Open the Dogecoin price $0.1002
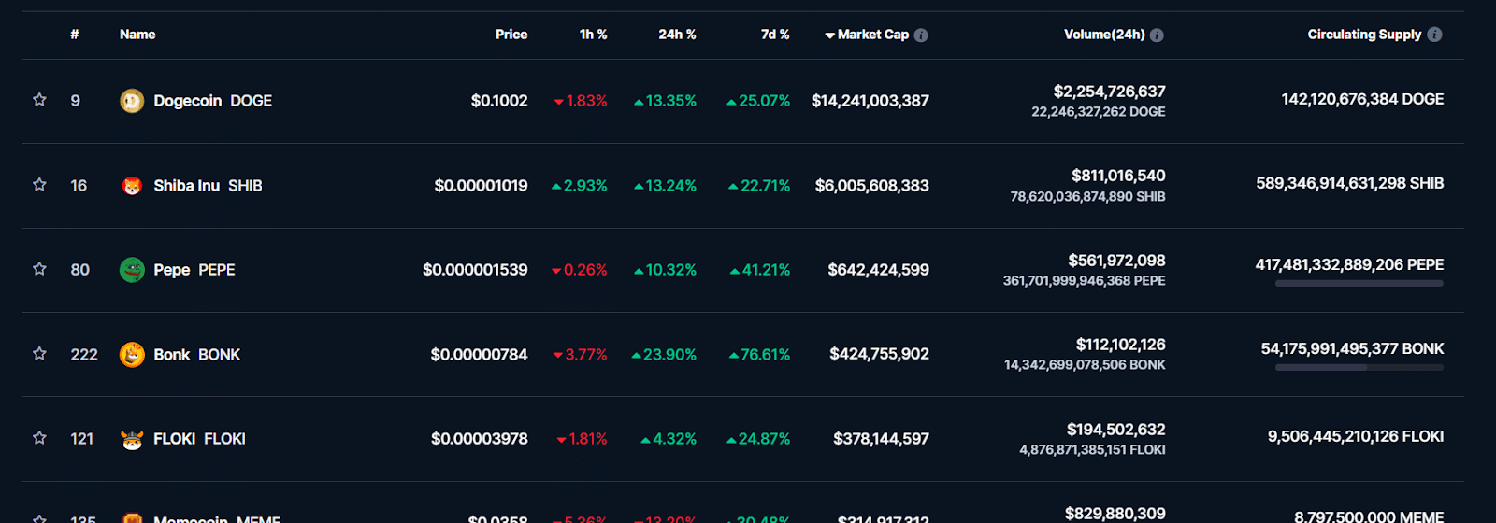This screenshot has height=523, width=1496. (499, 101)
